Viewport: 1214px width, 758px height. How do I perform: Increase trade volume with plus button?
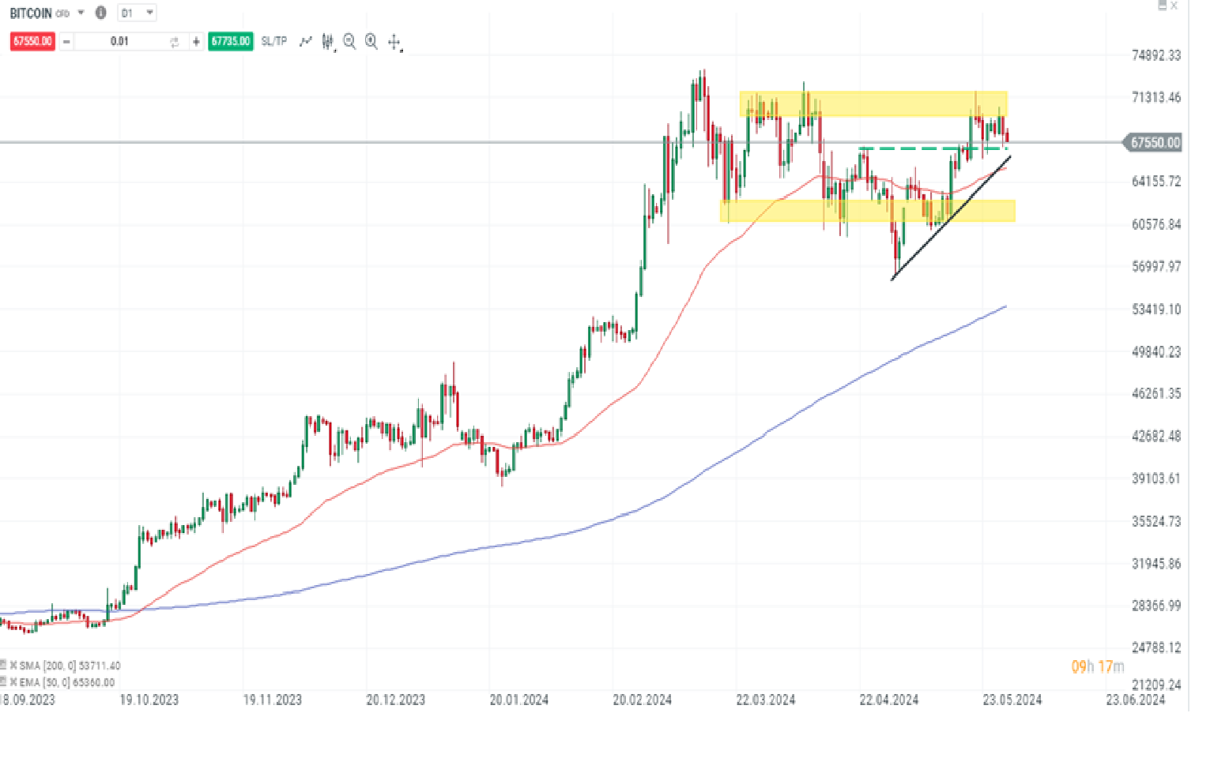(196, 41)
